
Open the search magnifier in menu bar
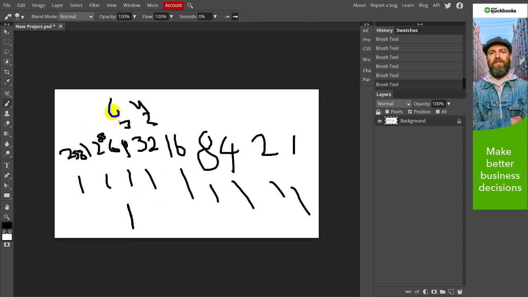tap(190, 5)
